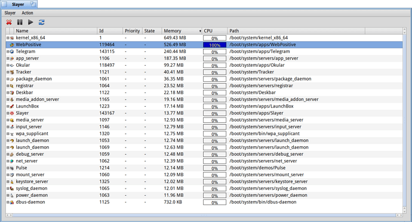
Task: Click the WebPositive 100% CPU bar
Action: (214, 45)
